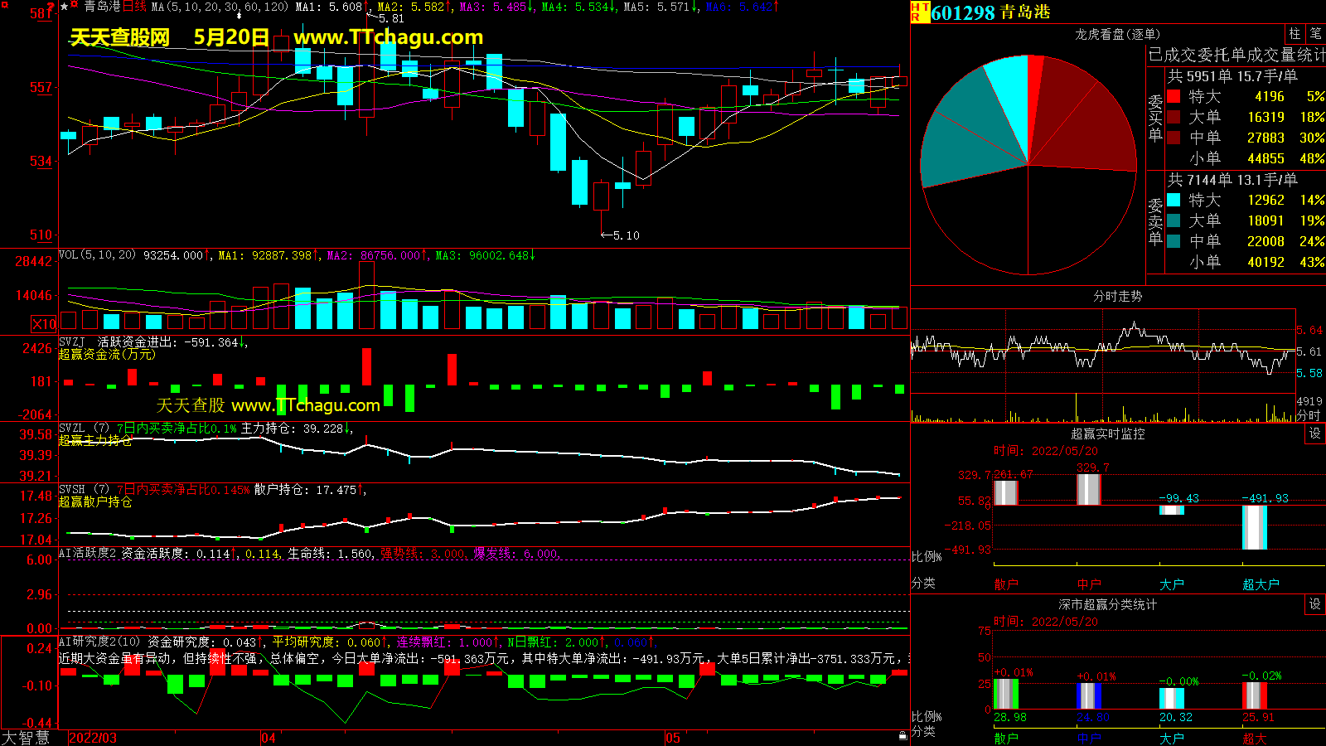Click the X10 volume scale icon

[x=44, y=324]
